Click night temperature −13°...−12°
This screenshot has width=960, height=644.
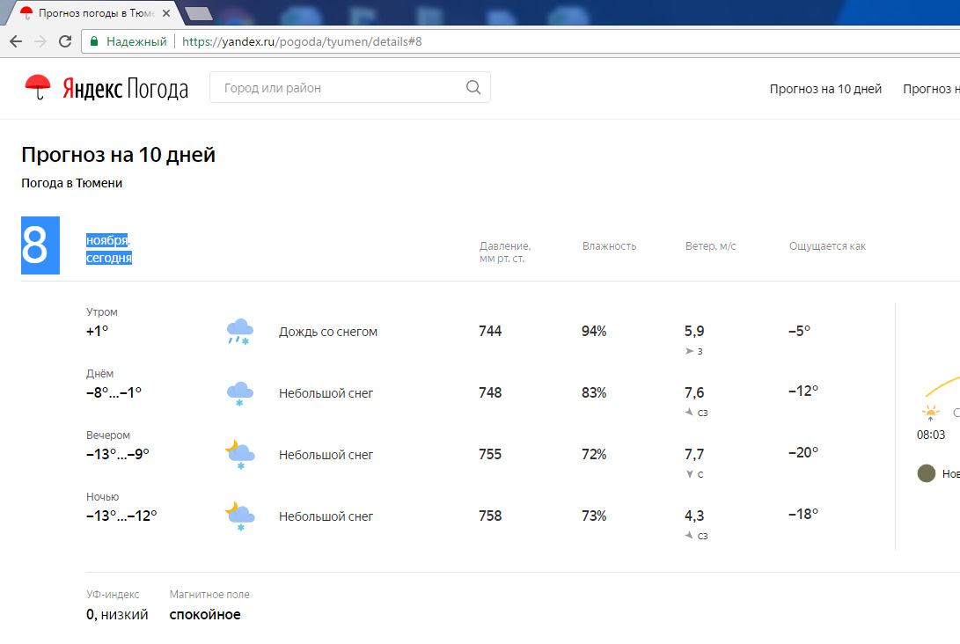(x=121, y=516)
